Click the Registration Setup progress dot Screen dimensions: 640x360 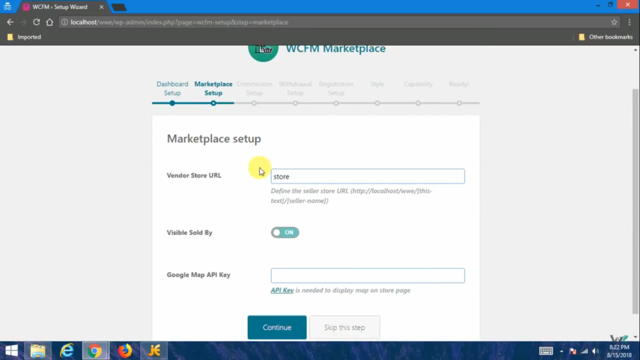click(x=336, y=103)
